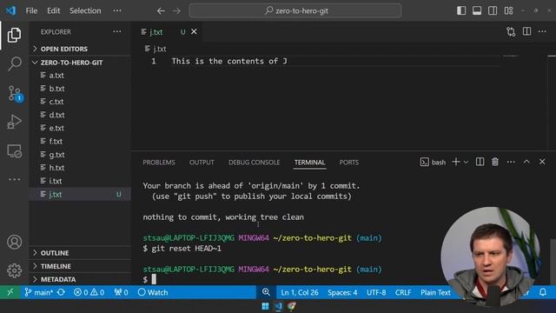
Task: Switch to the Terminal tab
Action: (309, 163)
